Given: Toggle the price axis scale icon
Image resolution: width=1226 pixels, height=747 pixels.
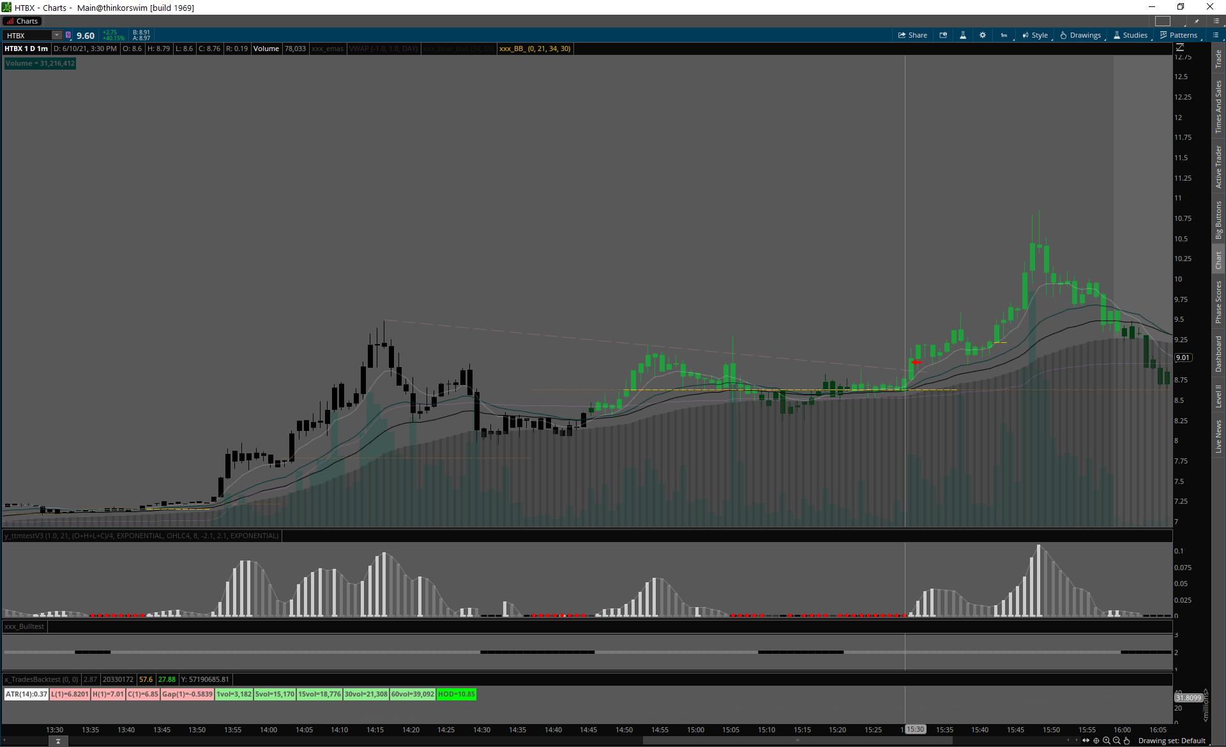Looking at the screenshot, I should 1180,47.
